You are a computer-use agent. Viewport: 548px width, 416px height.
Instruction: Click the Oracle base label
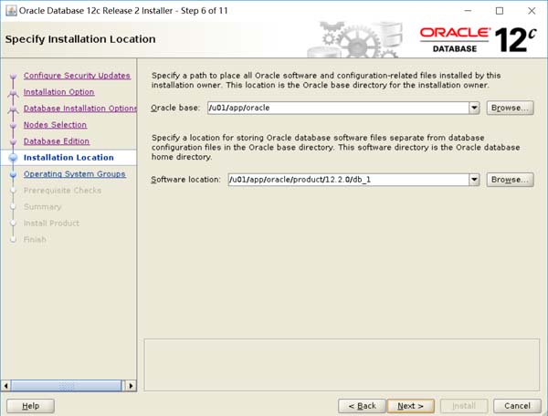click(x=175, y=108)
